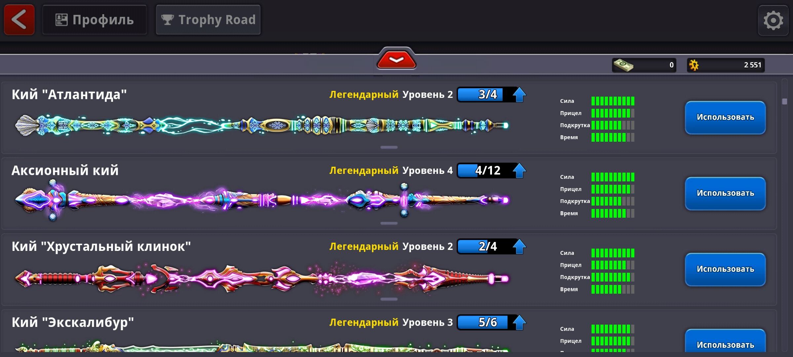Click Использовать for Кий Атлантида
793x357 pixels.
[725, 117]
